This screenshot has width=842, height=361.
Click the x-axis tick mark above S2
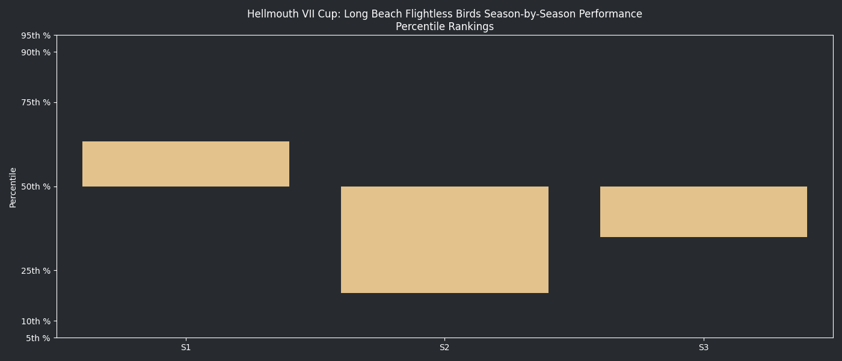444,339
